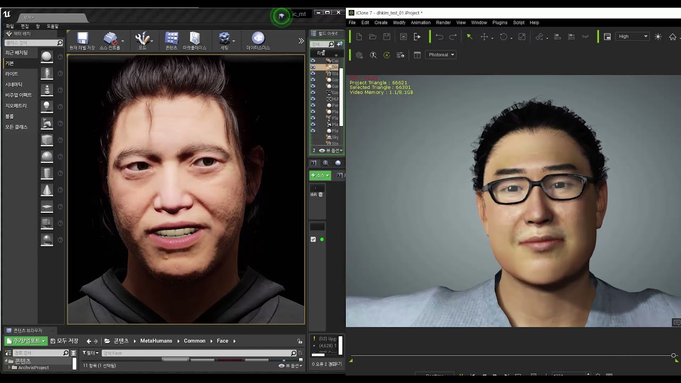Open the Marketplace icon in Unreal toolbar
This screenshot has width=681, height=383.
pos(195,38)
